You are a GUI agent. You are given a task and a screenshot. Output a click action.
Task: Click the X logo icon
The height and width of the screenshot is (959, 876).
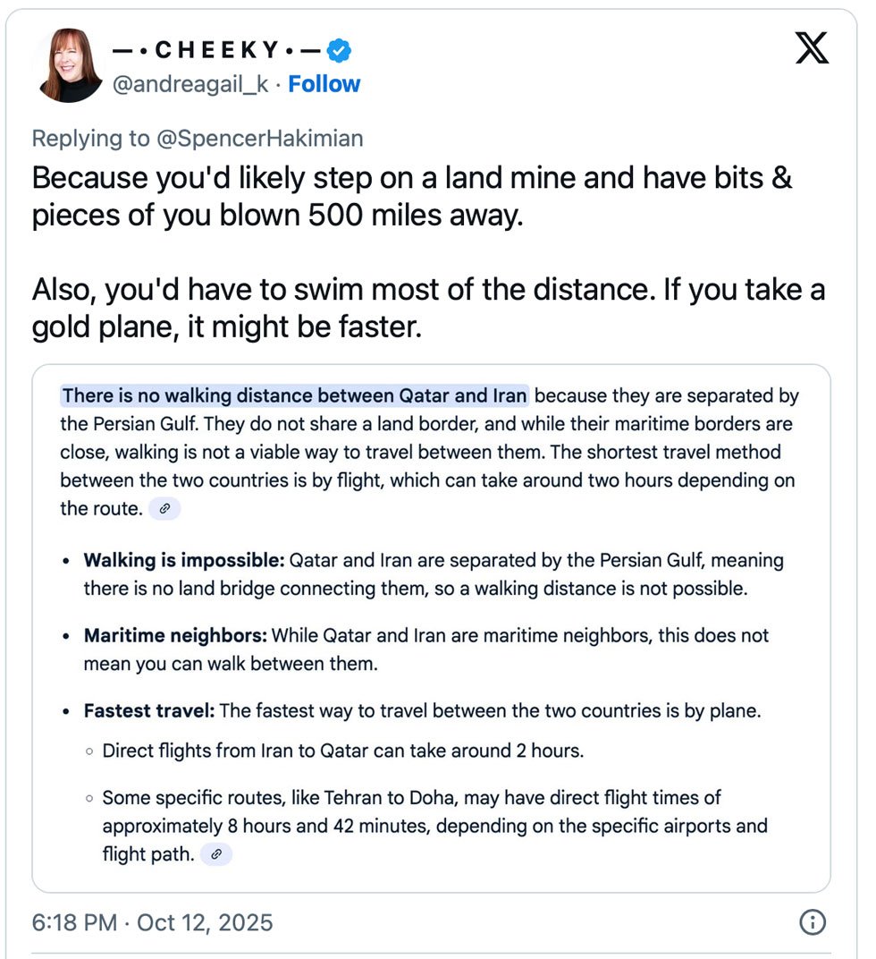pyautogui.click(x=812, y=47)
